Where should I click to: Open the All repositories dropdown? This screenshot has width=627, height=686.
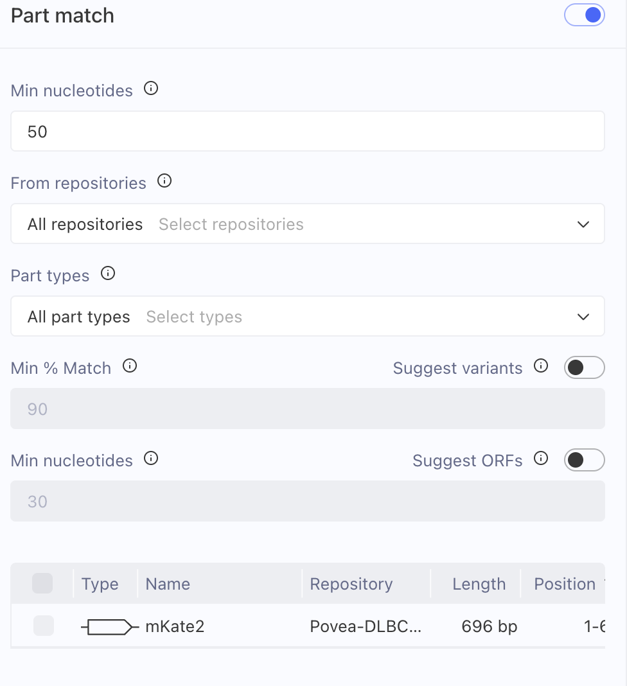pos(308,224)
